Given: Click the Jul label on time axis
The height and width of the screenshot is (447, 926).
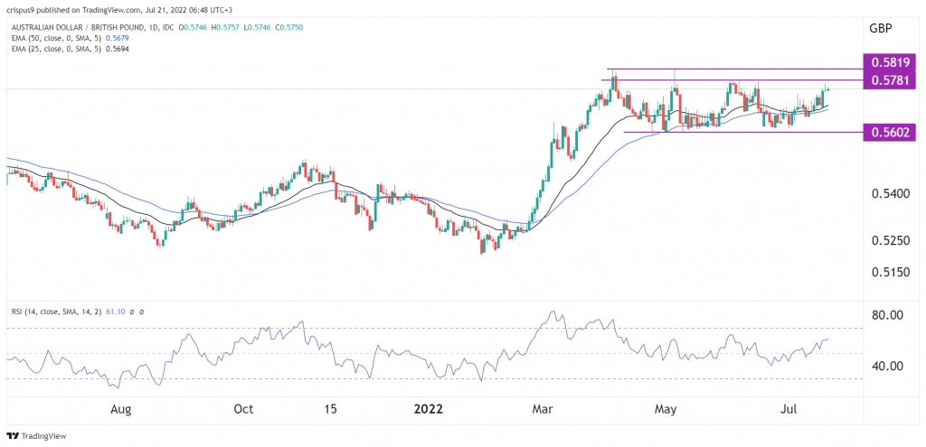Looking at the screenshot, I should click(x=789, y=409).
